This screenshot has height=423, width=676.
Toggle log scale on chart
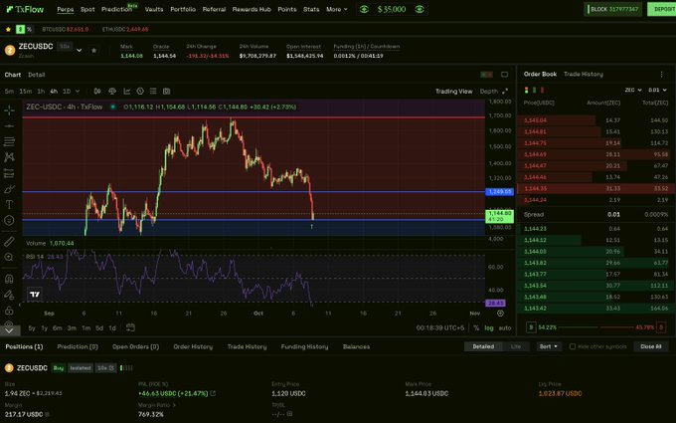(x=488, y=327)
